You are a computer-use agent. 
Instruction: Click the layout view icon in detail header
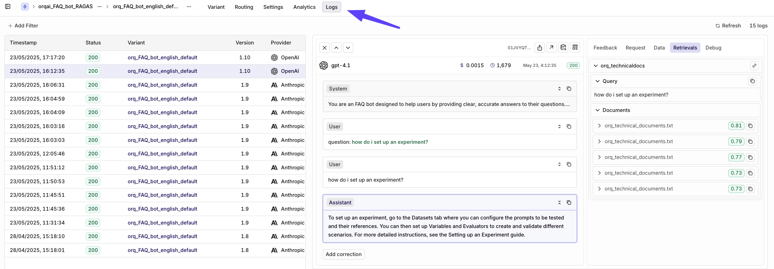[575, 47]
